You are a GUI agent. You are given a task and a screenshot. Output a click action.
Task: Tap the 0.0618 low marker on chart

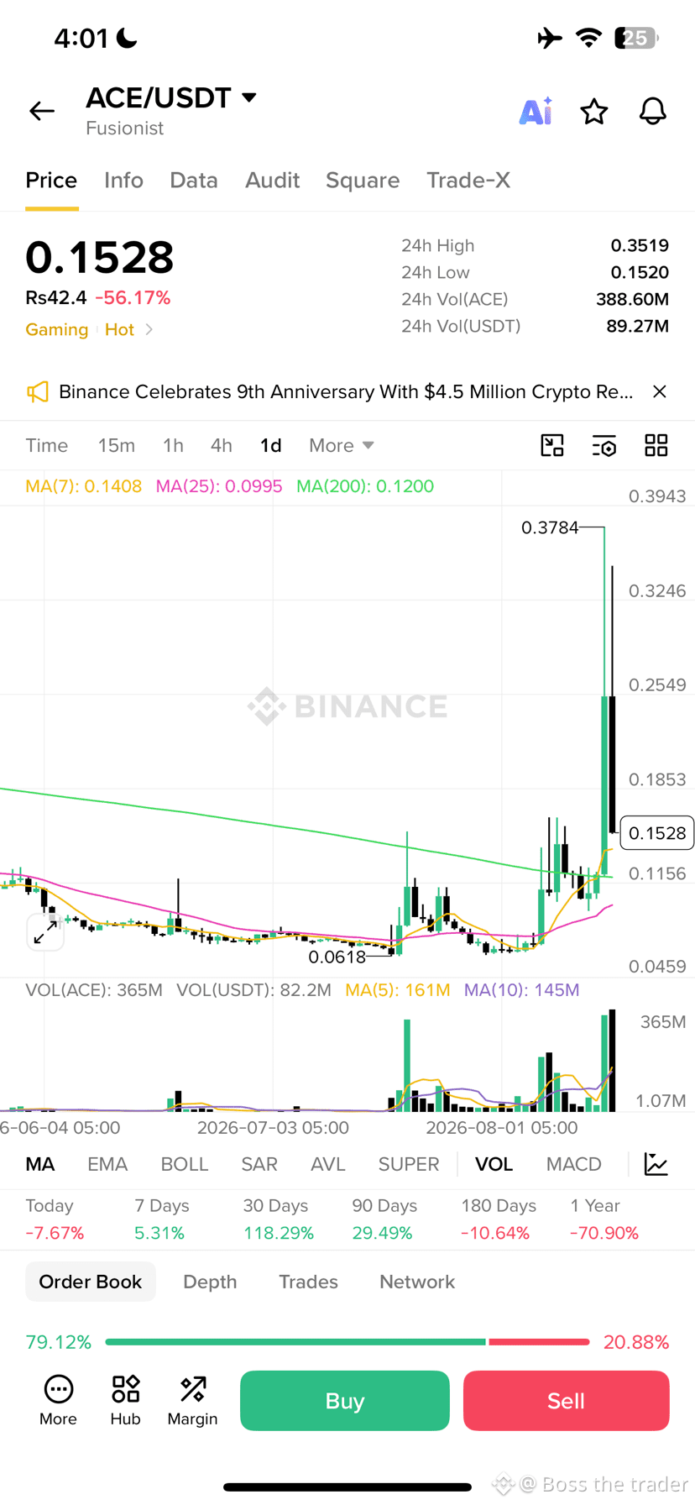tap(337, 957)
